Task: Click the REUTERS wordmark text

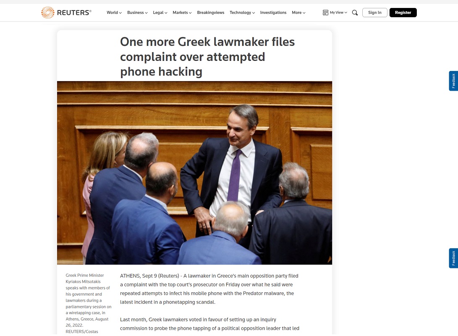Action: [x=74, y=13]
